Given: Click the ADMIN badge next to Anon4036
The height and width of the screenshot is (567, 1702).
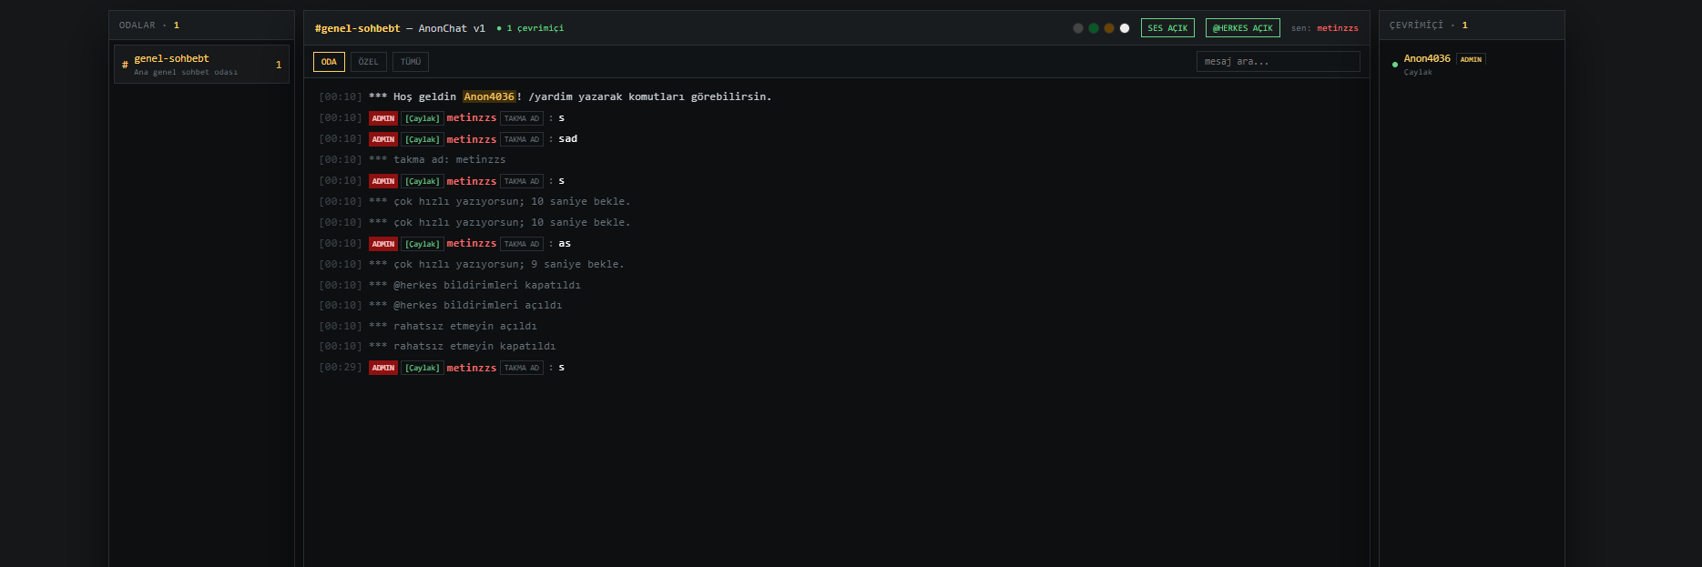Looking at the screenshot, I should 1471,59.
